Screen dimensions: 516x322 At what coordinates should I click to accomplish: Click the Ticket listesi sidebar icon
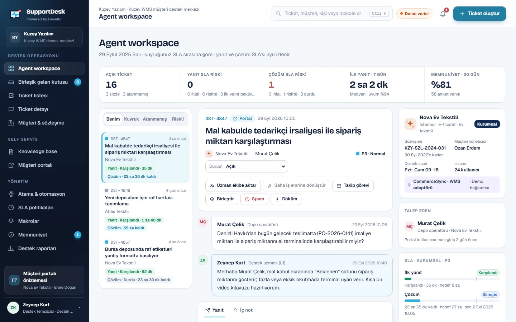(x=11, y=96)
